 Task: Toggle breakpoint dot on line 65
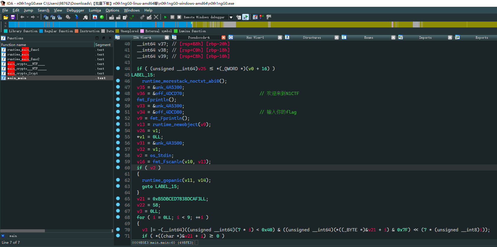[x=118, y=199]
